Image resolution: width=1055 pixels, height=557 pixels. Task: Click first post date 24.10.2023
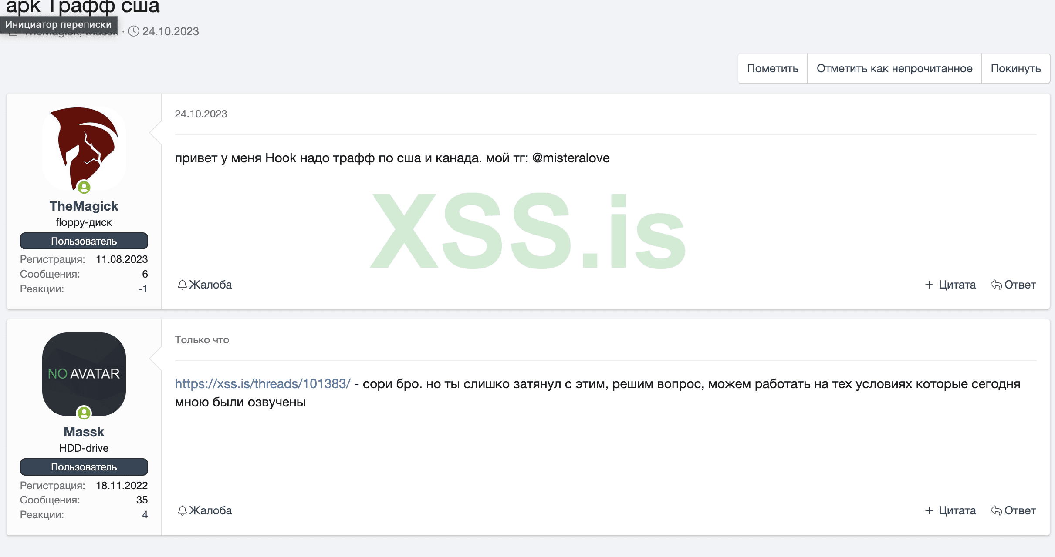(x=201, y=114)
